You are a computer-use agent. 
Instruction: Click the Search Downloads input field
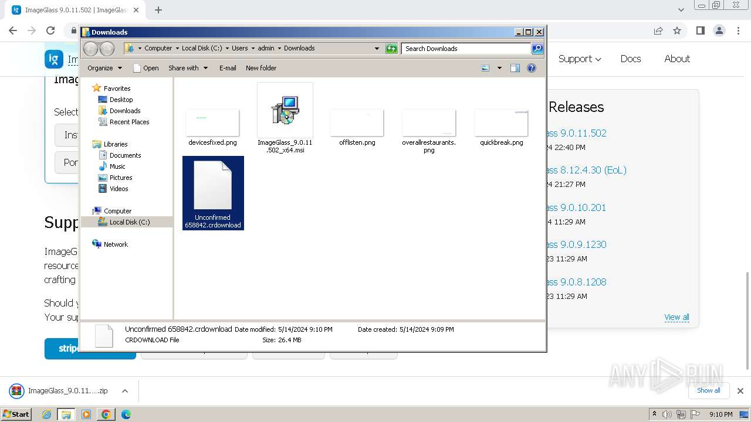pyautogui.click(x=466, y=49)
